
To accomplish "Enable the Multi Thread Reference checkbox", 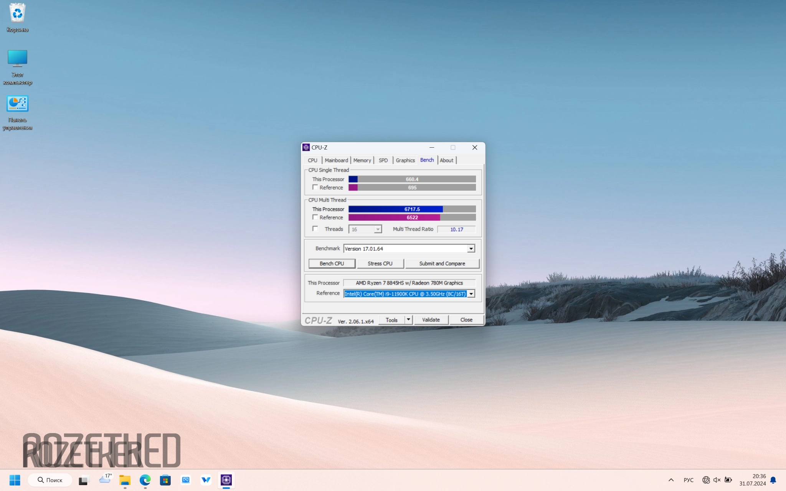I will pyautogui.click(x=315, y=217).
